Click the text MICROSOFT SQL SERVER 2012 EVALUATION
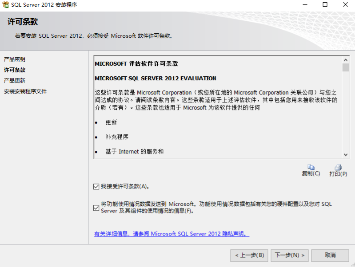The height and width of the screenshot is (267, 355). tap(156, 79)
